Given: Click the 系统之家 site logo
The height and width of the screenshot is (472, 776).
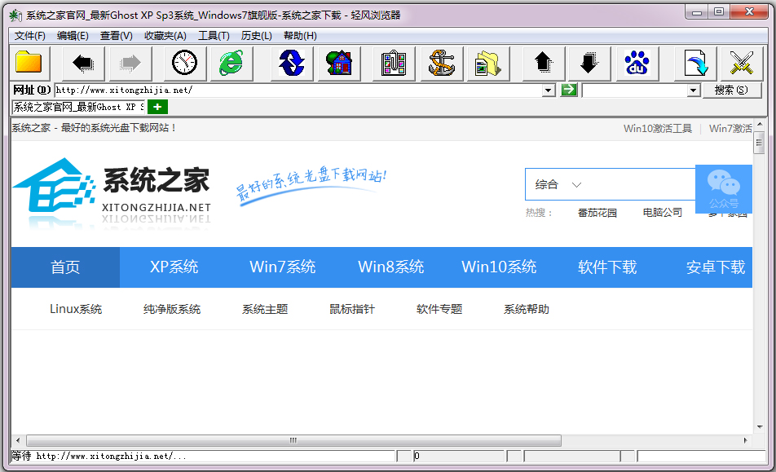Looking at the screenshot, I should [112, 192].
